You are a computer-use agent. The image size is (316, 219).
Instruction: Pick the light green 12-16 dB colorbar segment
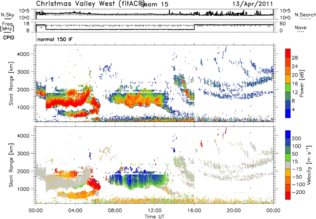288,87
